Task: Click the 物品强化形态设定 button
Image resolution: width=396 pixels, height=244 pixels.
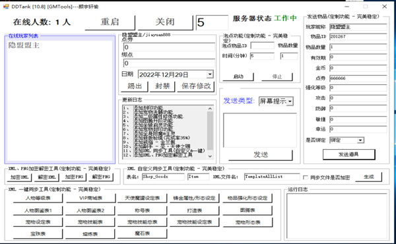Action: tap(247, 198)
